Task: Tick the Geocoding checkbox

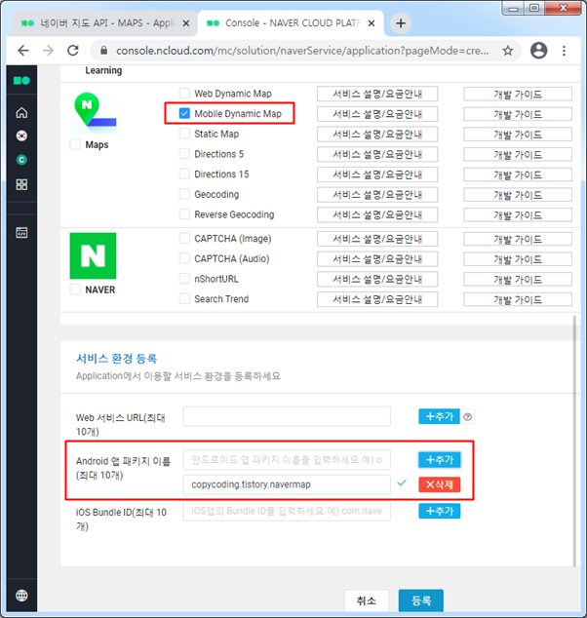Action: click(x=184, y=194)
